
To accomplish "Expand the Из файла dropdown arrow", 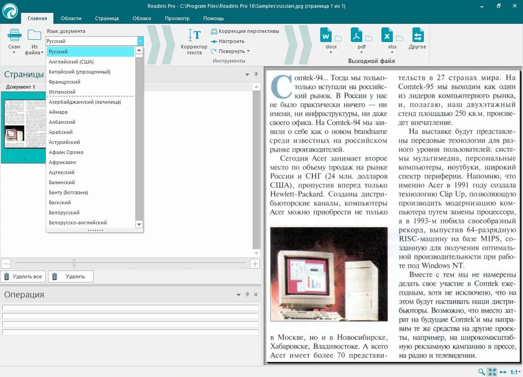I will 42,53.
